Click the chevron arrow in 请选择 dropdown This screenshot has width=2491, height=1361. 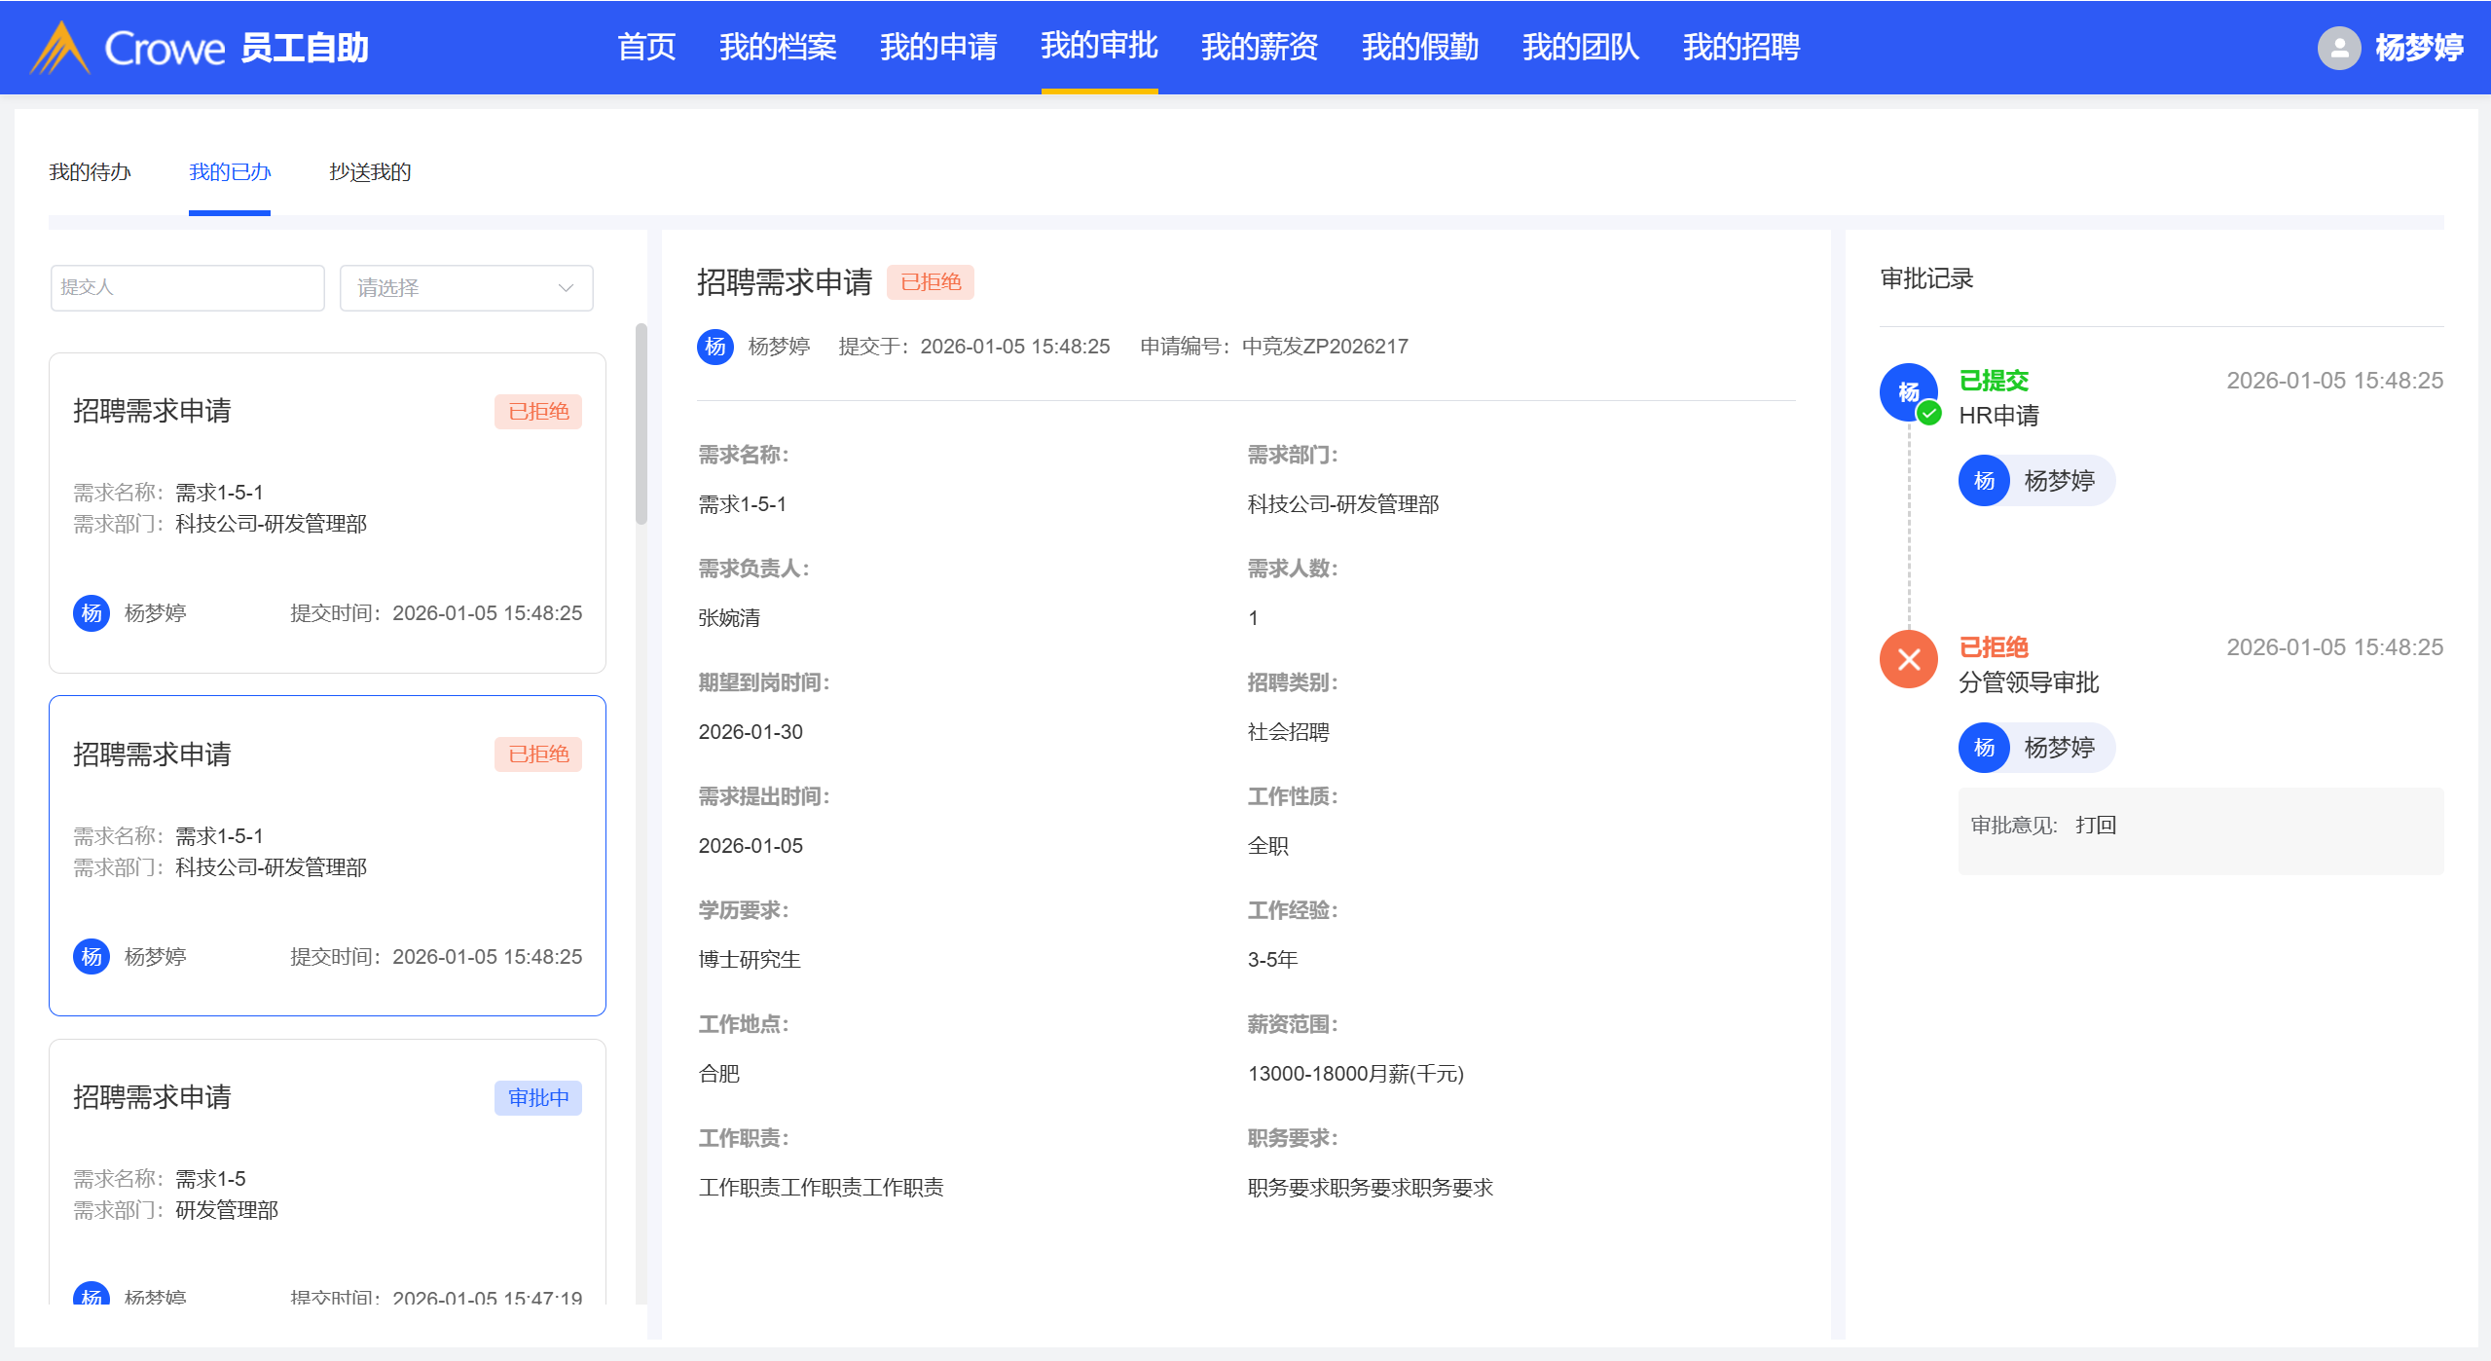tap(566, 288)
